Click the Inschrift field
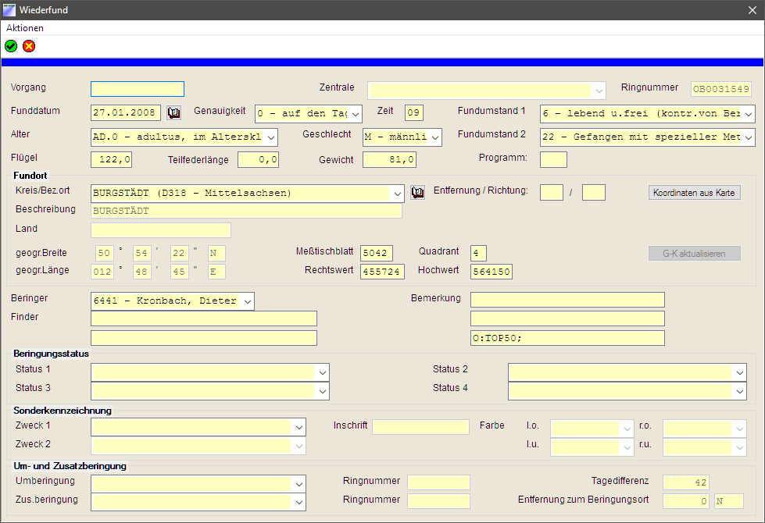Viewport: 765px width, 523px height. pyautogui.click(x=420, y=427)
